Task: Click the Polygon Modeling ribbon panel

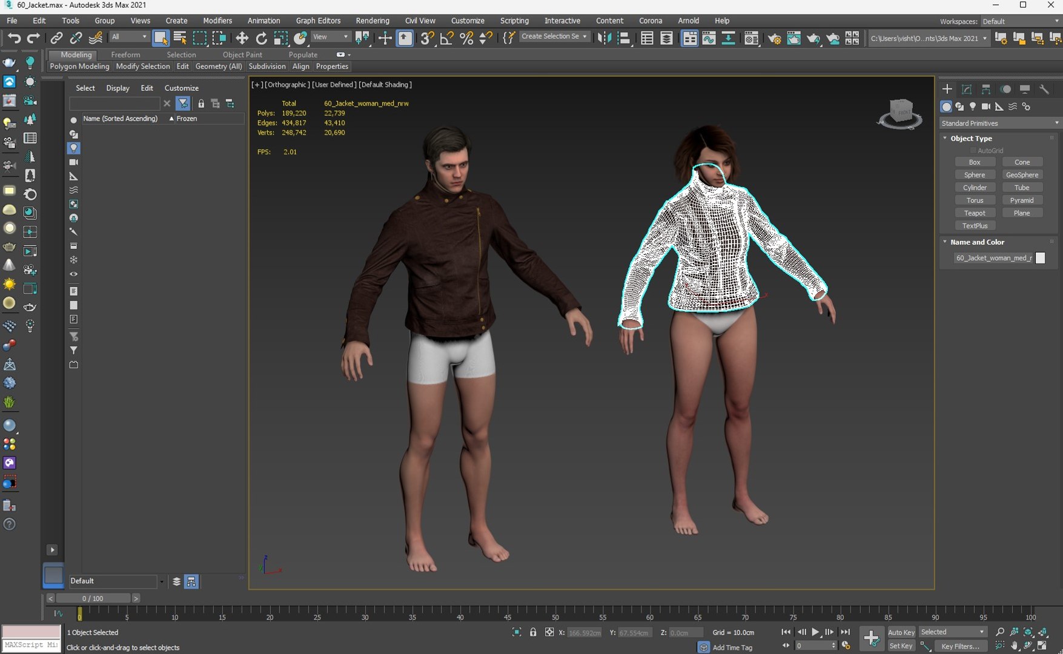Action: [79, 67]
